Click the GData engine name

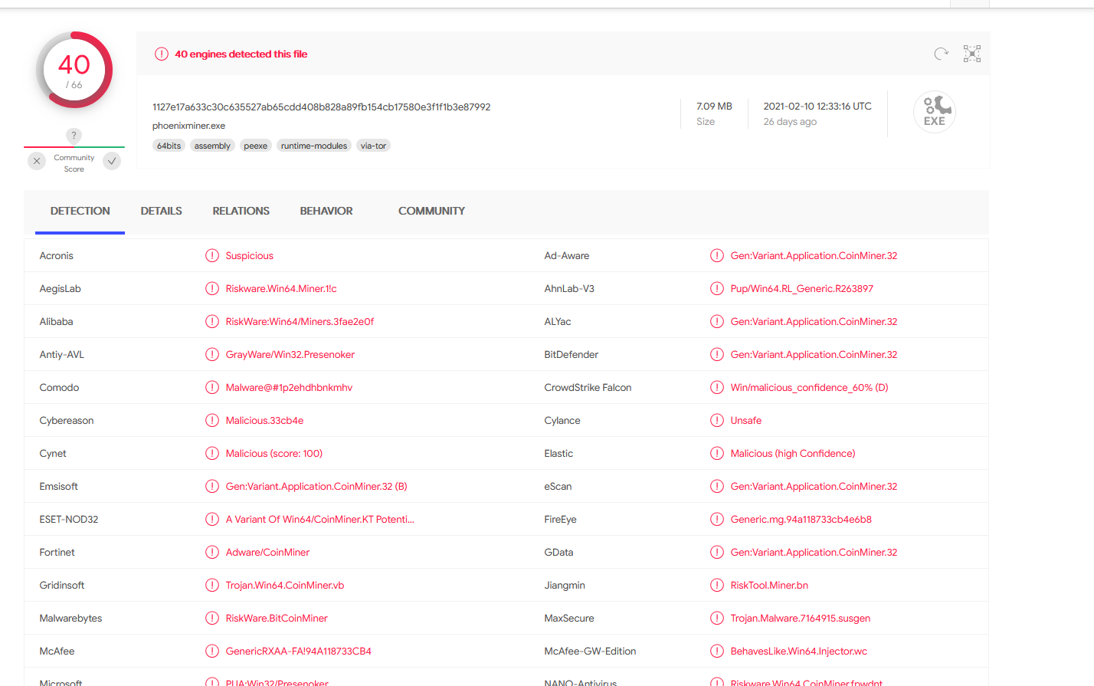[558, 553]
